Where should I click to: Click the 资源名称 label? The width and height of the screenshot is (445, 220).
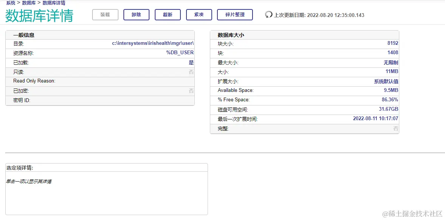(x=23, y=53)
